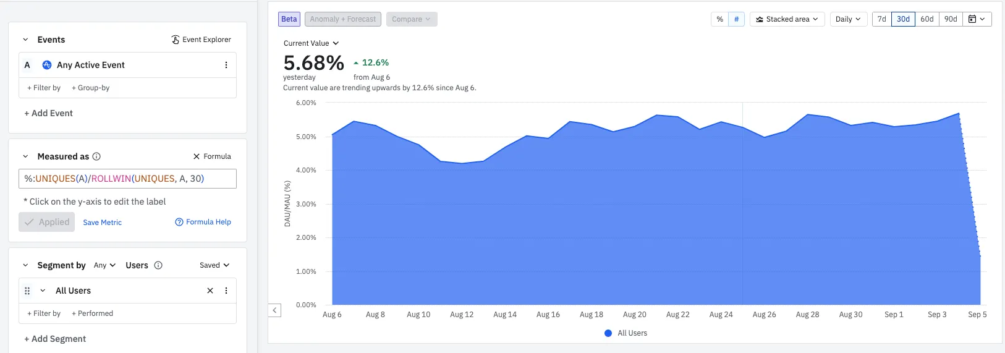Collapse the Segment by section
The image size is (1005, 353).
point(25,265)
